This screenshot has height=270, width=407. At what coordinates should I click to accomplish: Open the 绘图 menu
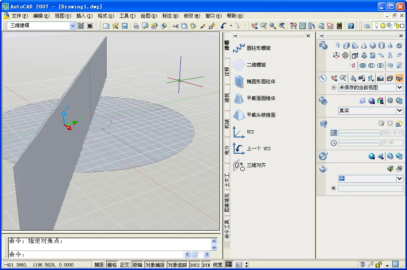pyautogui.click(x=147, y=16)
